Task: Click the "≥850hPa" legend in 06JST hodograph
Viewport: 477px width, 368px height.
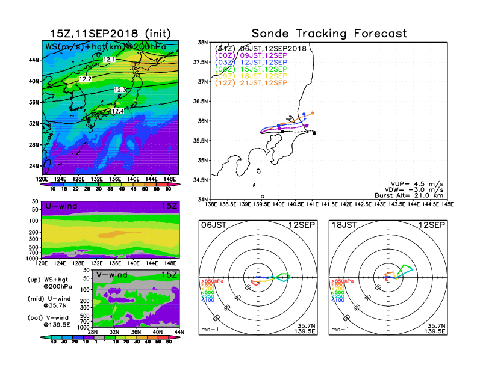Action: pyautogui.click(x=213, y=281)
